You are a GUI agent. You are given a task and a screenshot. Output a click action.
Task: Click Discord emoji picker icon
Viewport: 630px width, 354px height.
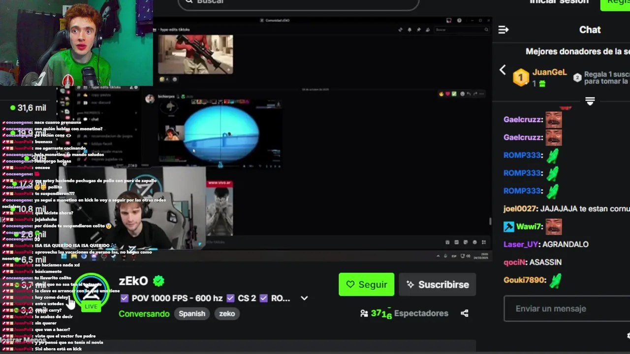click(474, 242)
